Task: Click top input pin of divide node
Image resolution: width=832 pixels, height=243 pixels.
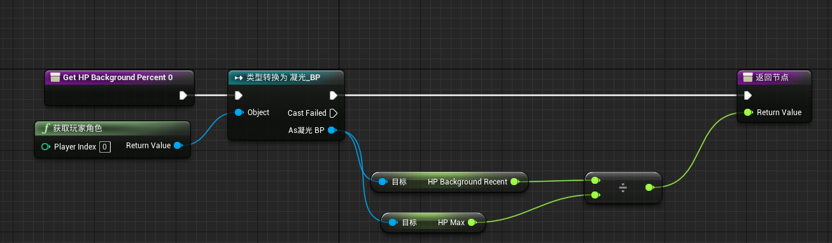Action: [595, 181]
